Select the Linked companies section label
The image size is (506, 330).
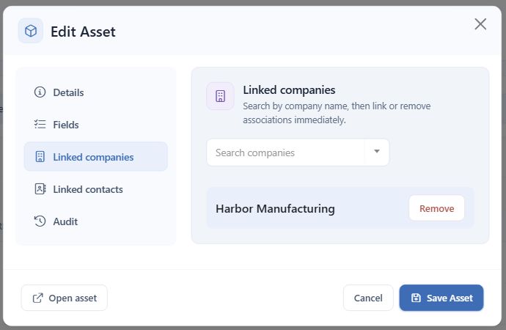pos(93,157)
